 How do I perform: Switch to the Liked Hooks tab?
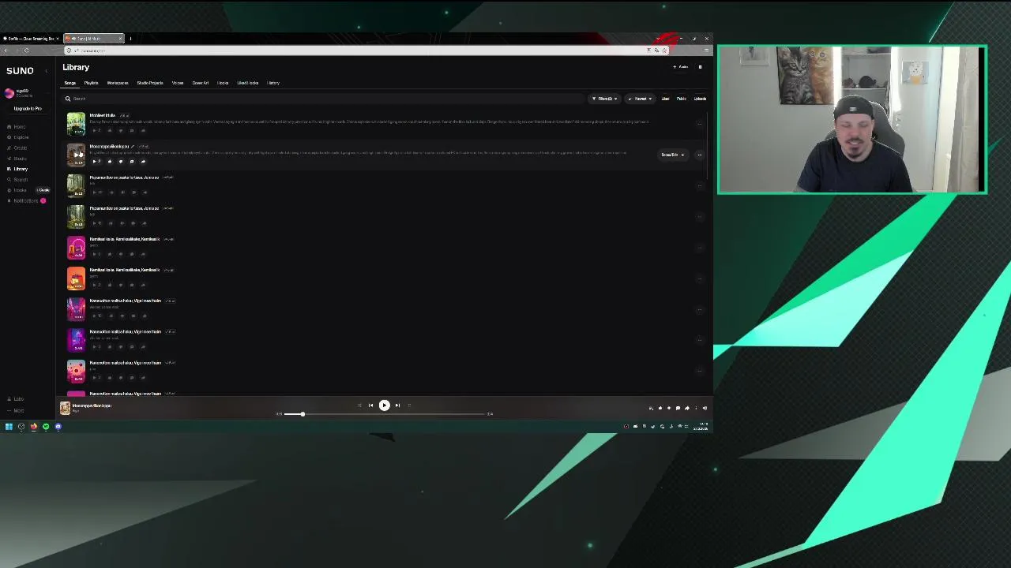[248, 83]
